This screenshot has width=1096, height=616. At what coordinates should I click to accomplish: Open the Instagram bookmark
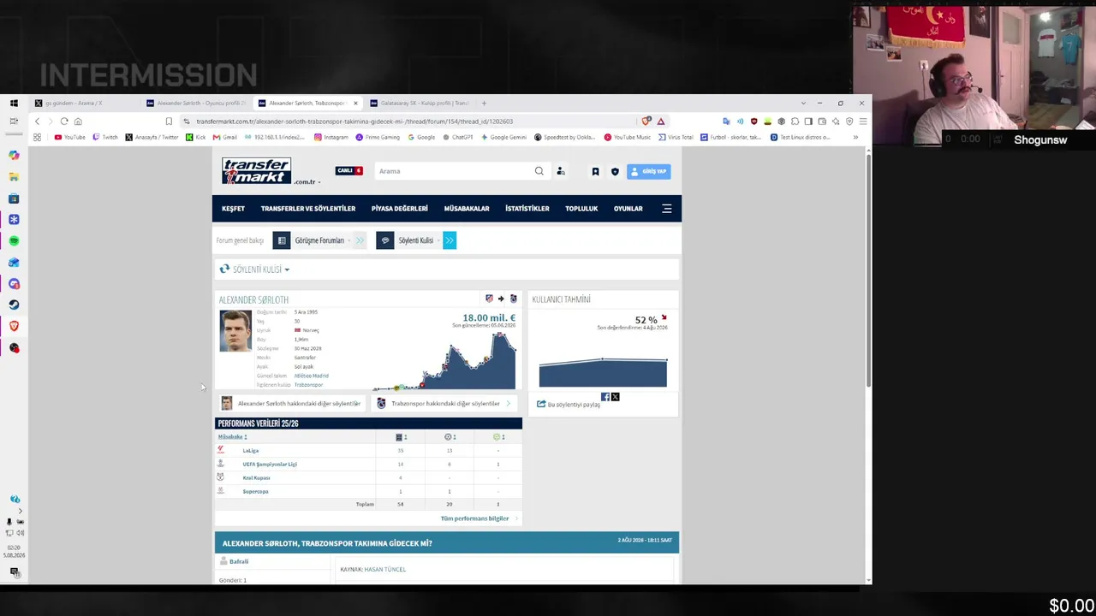pos(331,137)
